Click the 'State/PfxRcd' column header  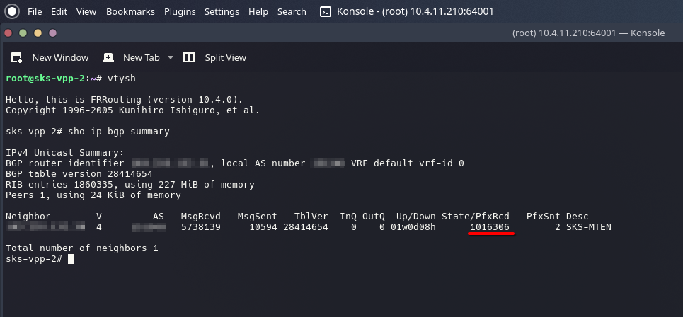click(x=475, y=217)
